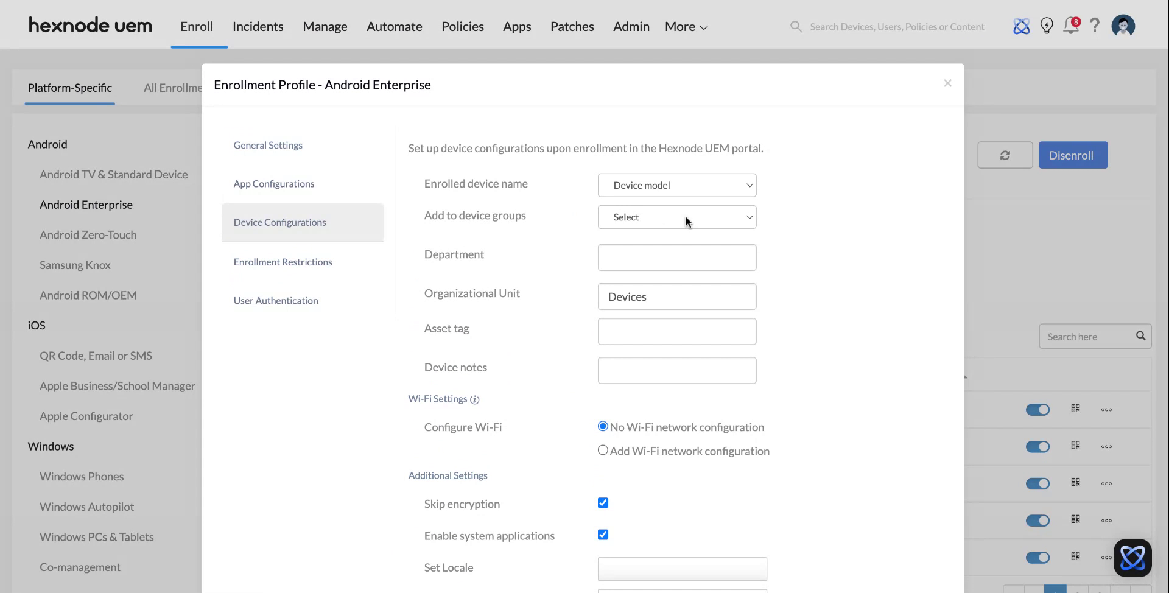Uncheck the Skip encryption checkbox

603,502
